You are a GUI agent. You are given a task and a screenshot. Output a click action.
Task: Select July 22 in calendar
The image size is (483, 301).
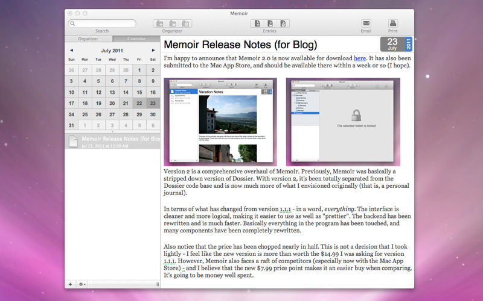point(139,103)
